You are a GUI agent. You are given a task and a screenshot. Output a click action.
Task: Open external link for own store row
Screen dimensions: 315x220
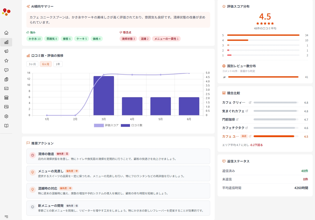point(250,136)
